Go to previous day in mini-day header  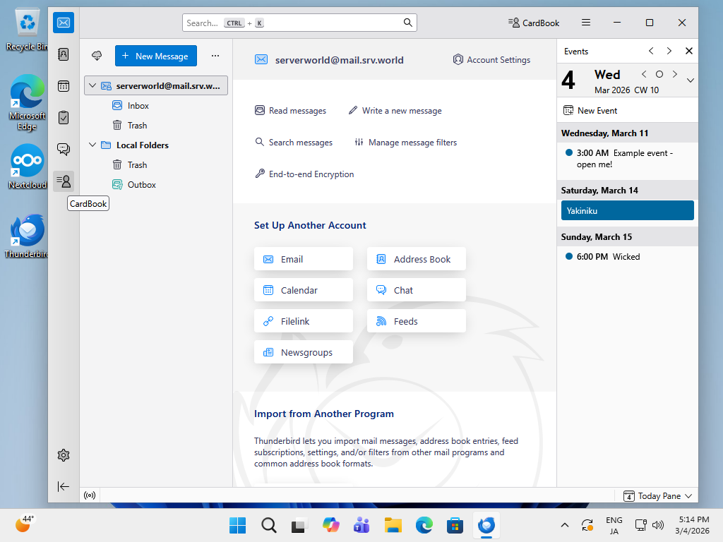pos(644,74)
